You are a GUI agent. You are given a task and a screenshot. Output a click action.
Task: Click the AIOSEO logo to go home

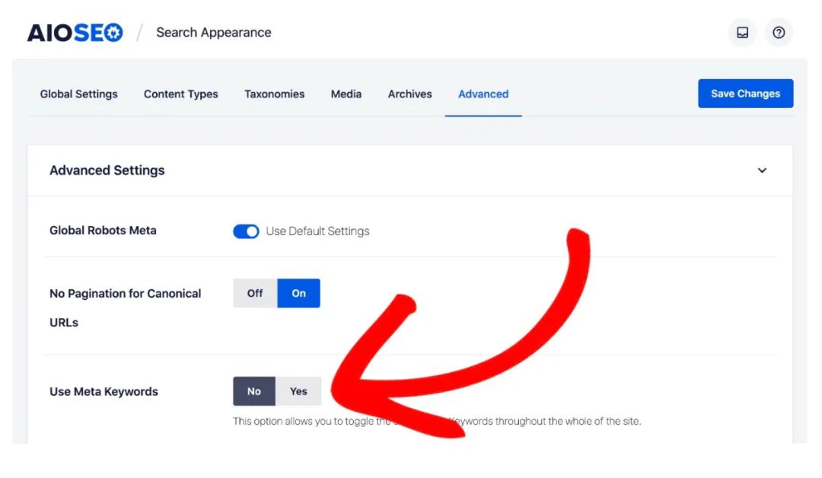coord(72,31)
